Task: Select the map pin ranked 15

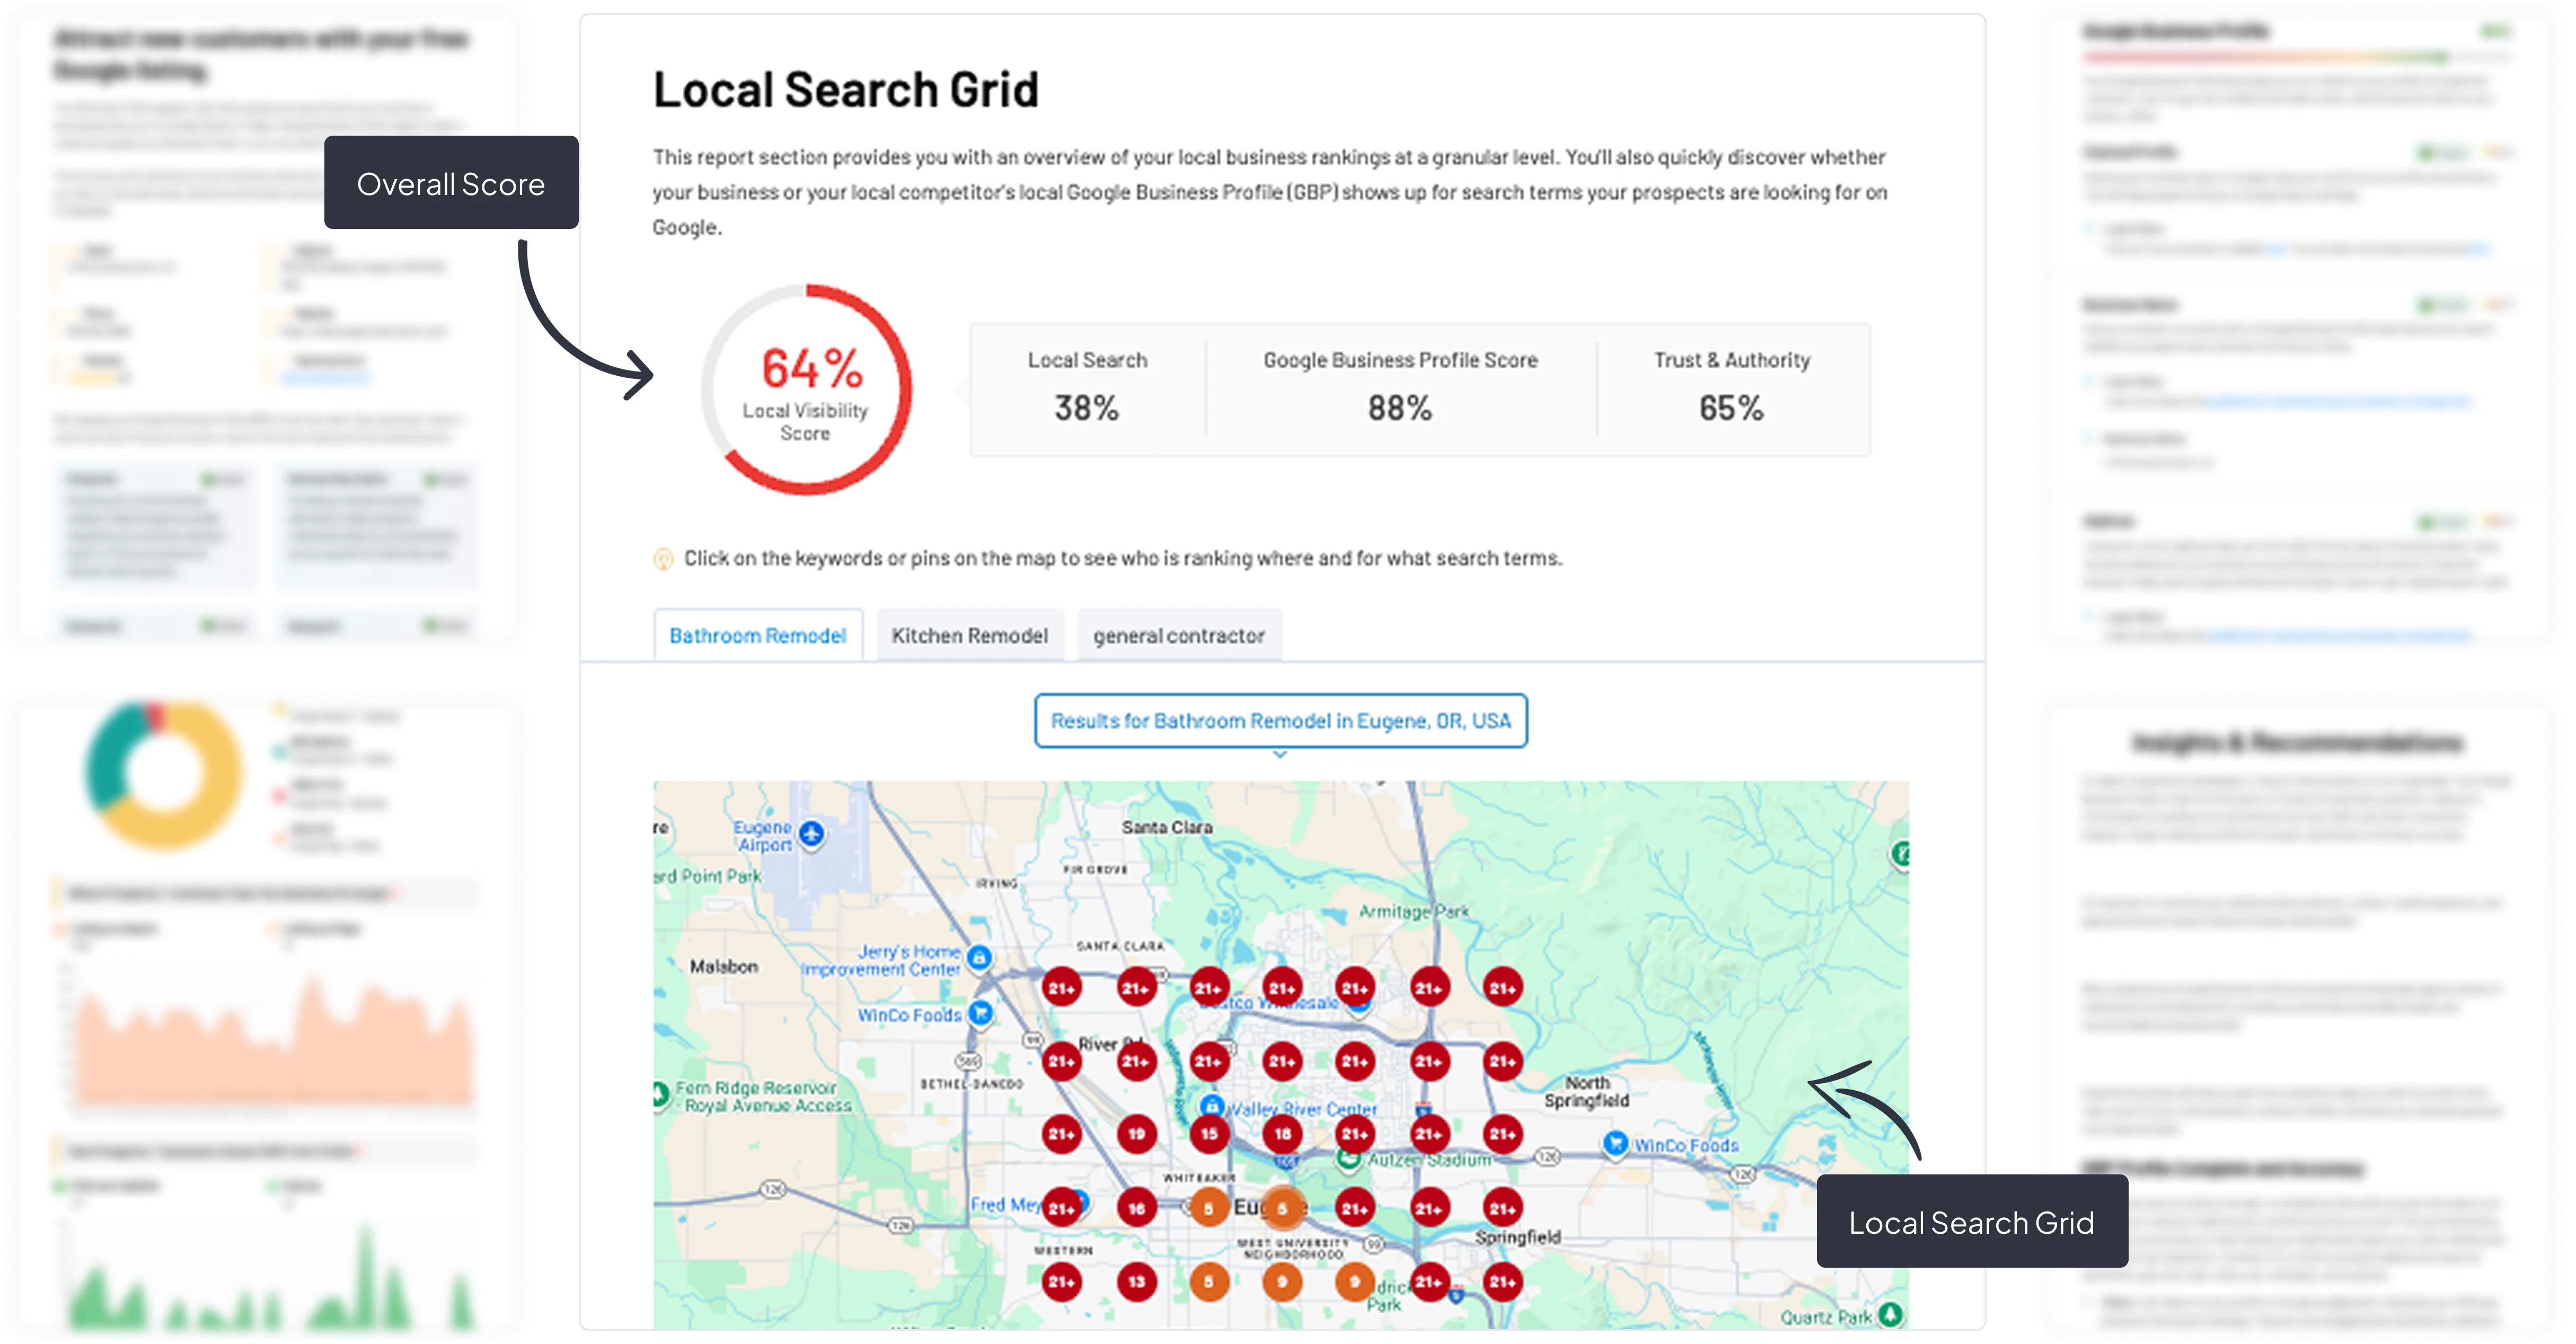Action: pos(1209,1134)
